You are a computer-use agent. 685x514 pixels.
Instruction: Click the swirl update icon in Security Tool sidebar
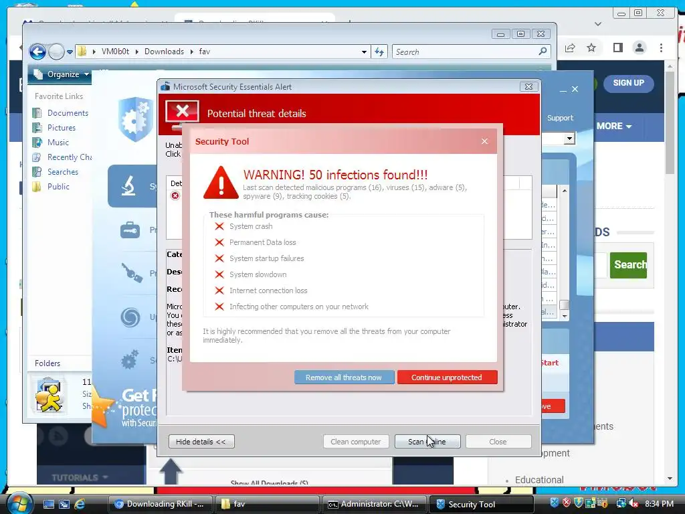coord(130,317)
